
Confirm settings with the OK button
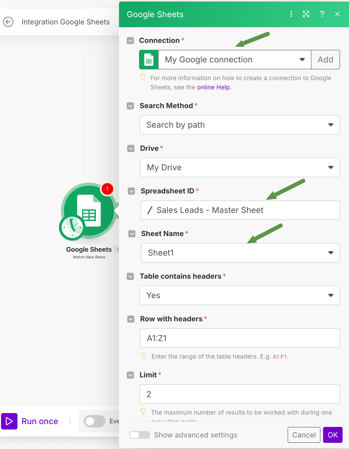333,435
